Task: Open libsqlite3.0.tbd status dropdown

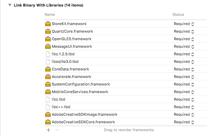Action: click(x=184, y=62)
